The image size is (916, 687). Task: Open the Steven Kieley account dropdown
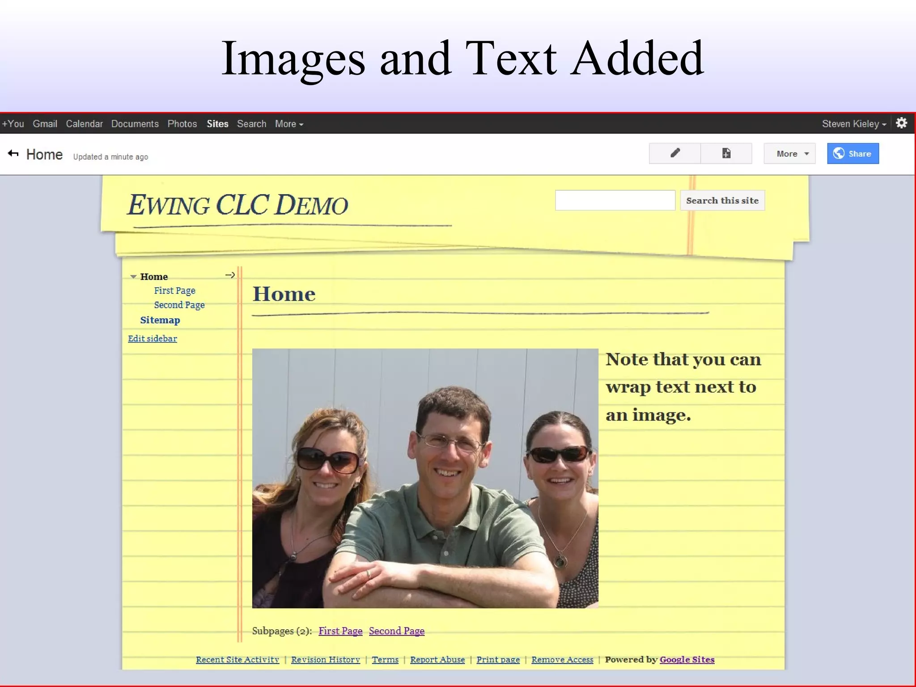click(x=854, y=124)
